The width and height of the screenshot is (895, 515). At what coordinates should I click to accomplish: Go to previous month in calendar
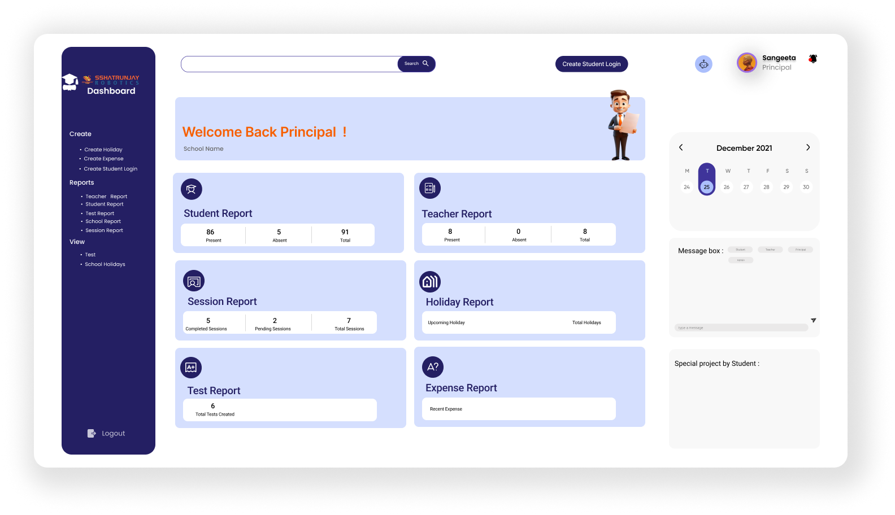pyautogui.click(x=681, y=147)
